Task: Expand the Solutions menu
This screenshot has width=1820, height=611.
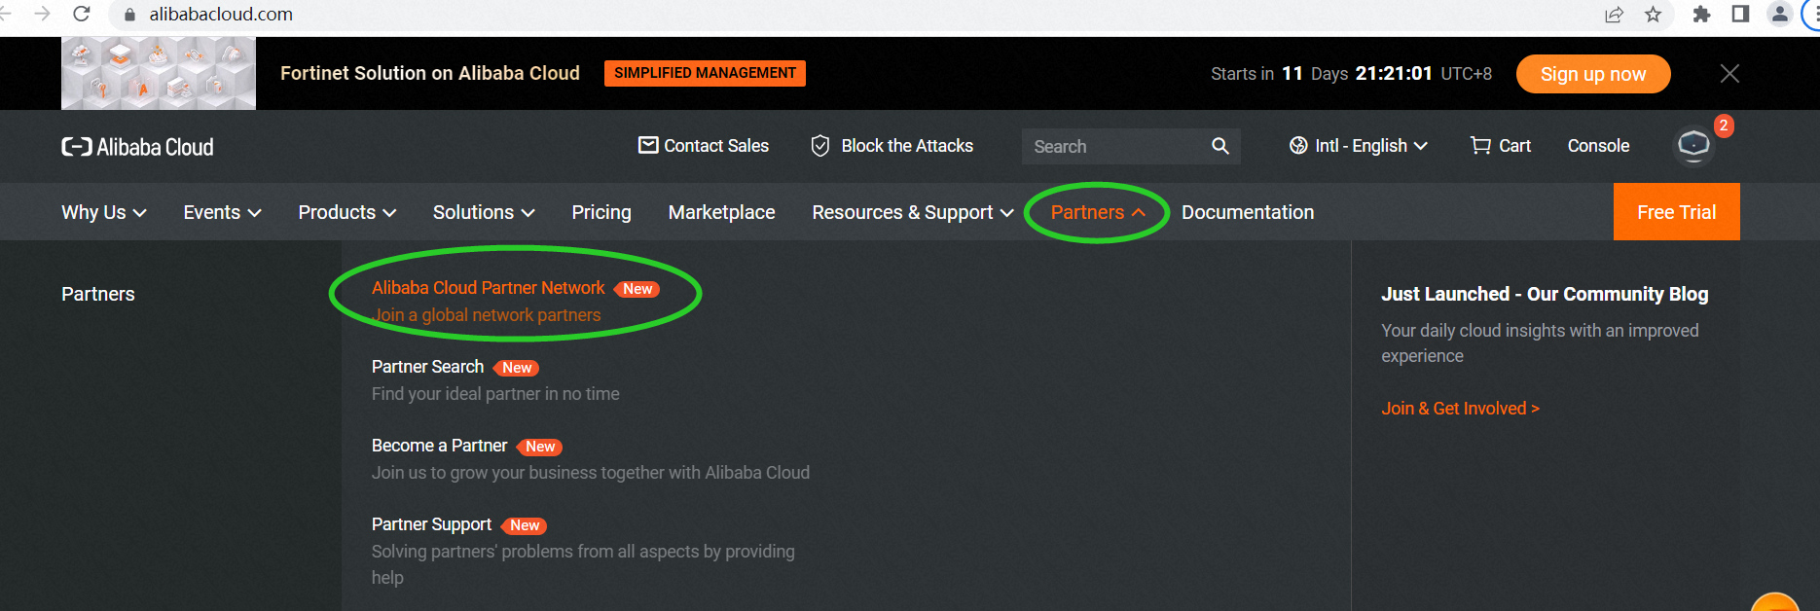Action: tap(484, 212)
